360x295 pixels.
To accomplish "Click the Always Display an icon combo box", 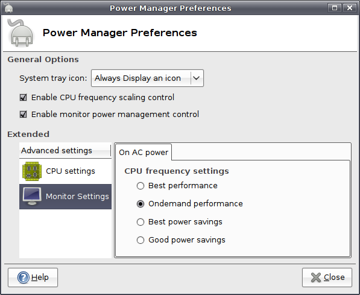I will coord(147,78).
